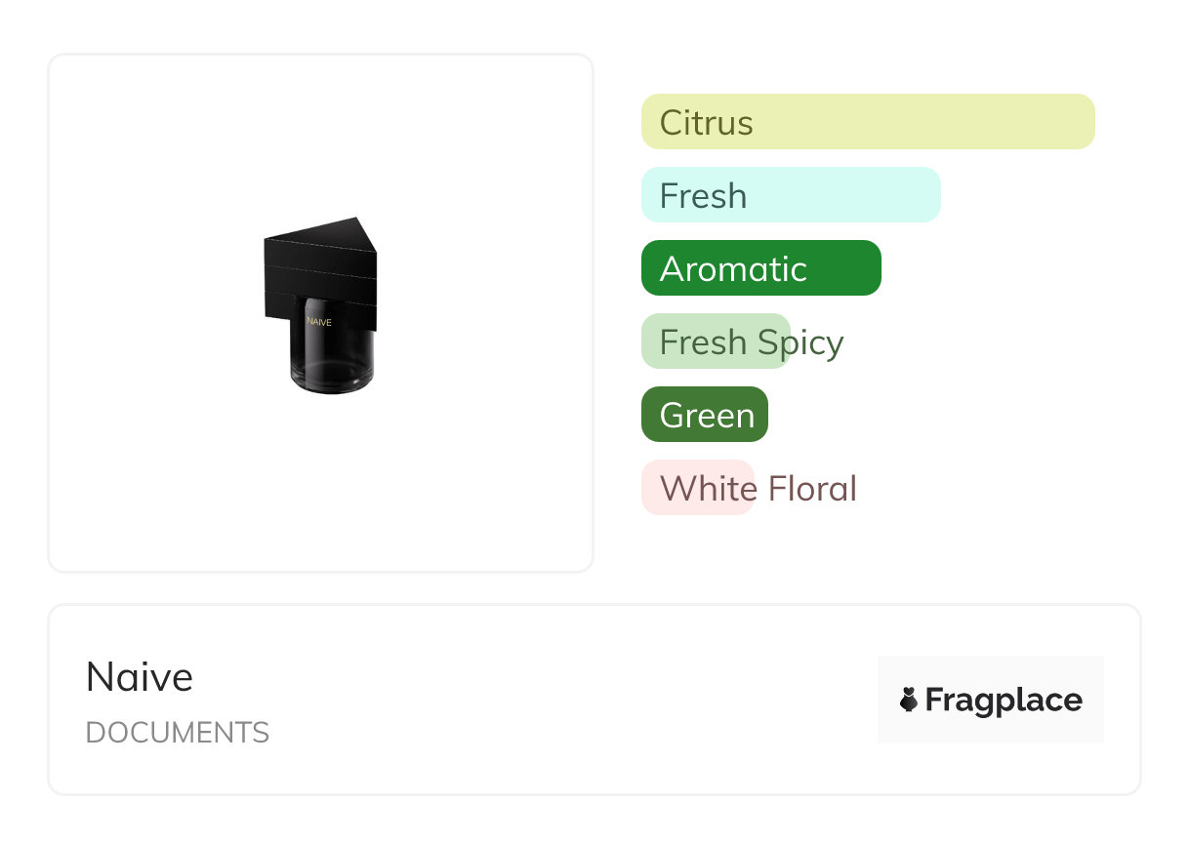Screen dimensions: 1189x843
Task: Select the Green accord tag
Action: tap(705, 415)
